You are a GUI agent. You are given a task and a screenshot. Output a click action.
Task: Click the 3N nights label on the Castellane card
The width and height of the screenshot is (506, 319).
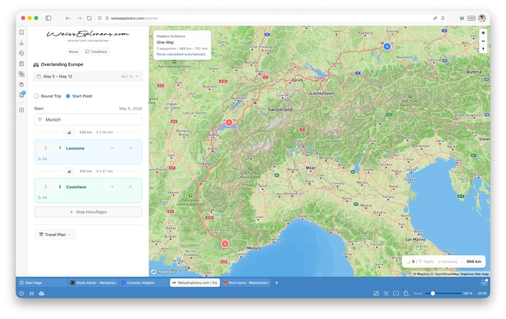pos(42,198)
